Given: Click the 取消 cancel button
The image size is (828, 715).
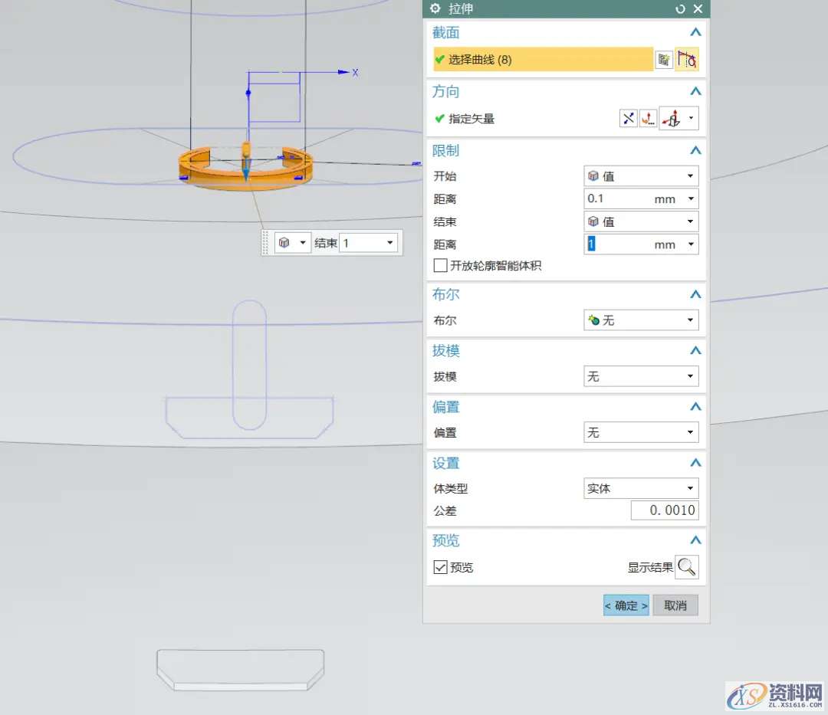Looking at the screenshot, I should (x=675, y=605).
